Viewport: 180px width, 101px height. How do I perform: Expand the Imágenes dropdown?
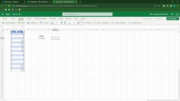[x=38, y=23]
